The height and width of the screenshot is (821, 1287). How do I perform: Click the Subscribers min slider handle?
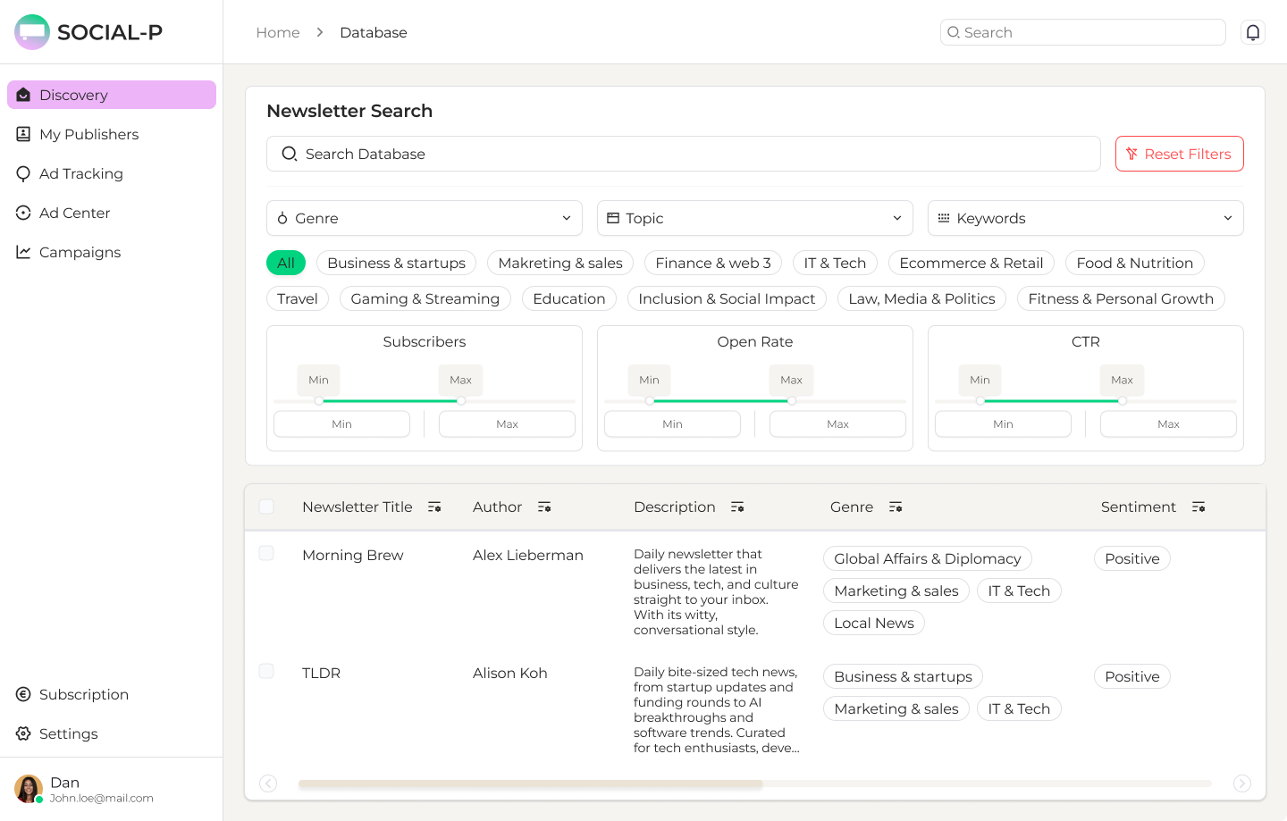click(x=319, y=401)
